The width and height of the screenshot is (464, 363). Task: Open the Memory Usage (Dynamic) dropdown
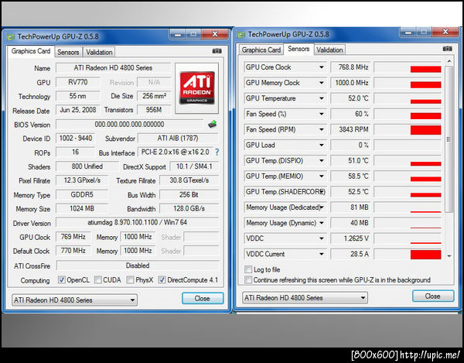[x=322, y=223]
